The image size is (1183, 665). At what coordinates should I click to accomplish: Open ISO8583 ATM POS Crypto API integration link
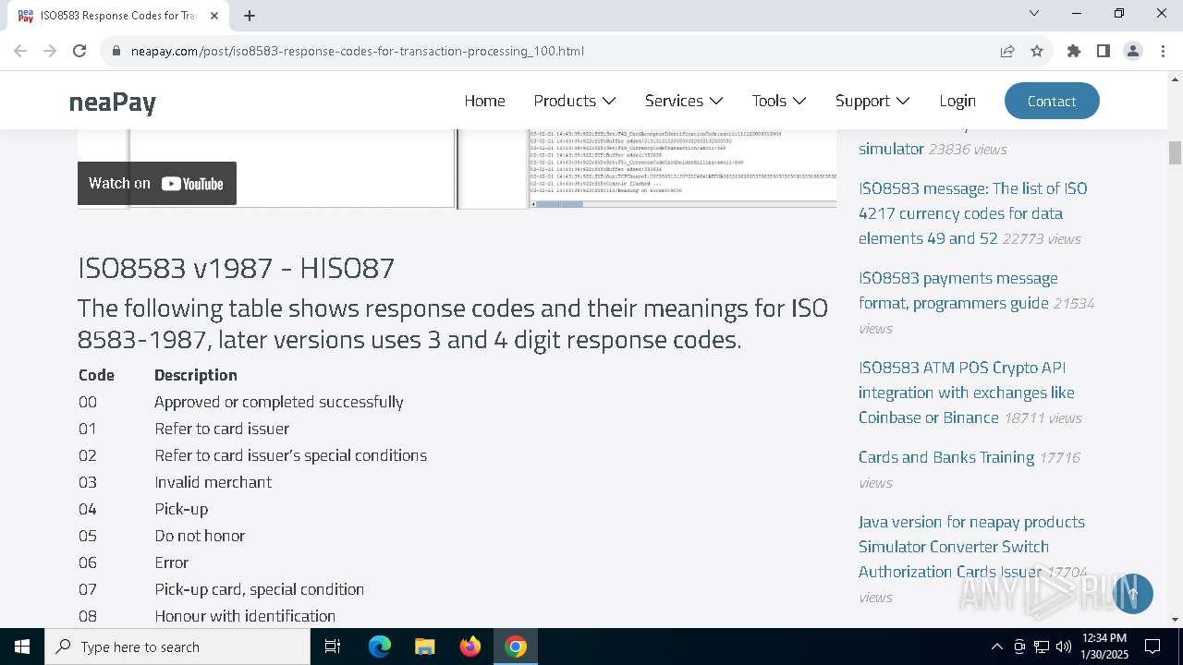point(966,393)
